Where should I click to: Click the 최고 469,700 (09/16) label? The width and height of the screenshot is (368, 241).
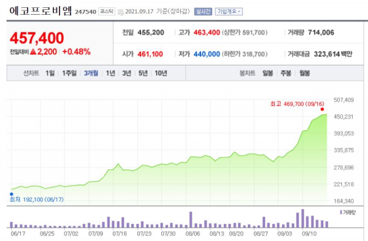click(297, 103)
